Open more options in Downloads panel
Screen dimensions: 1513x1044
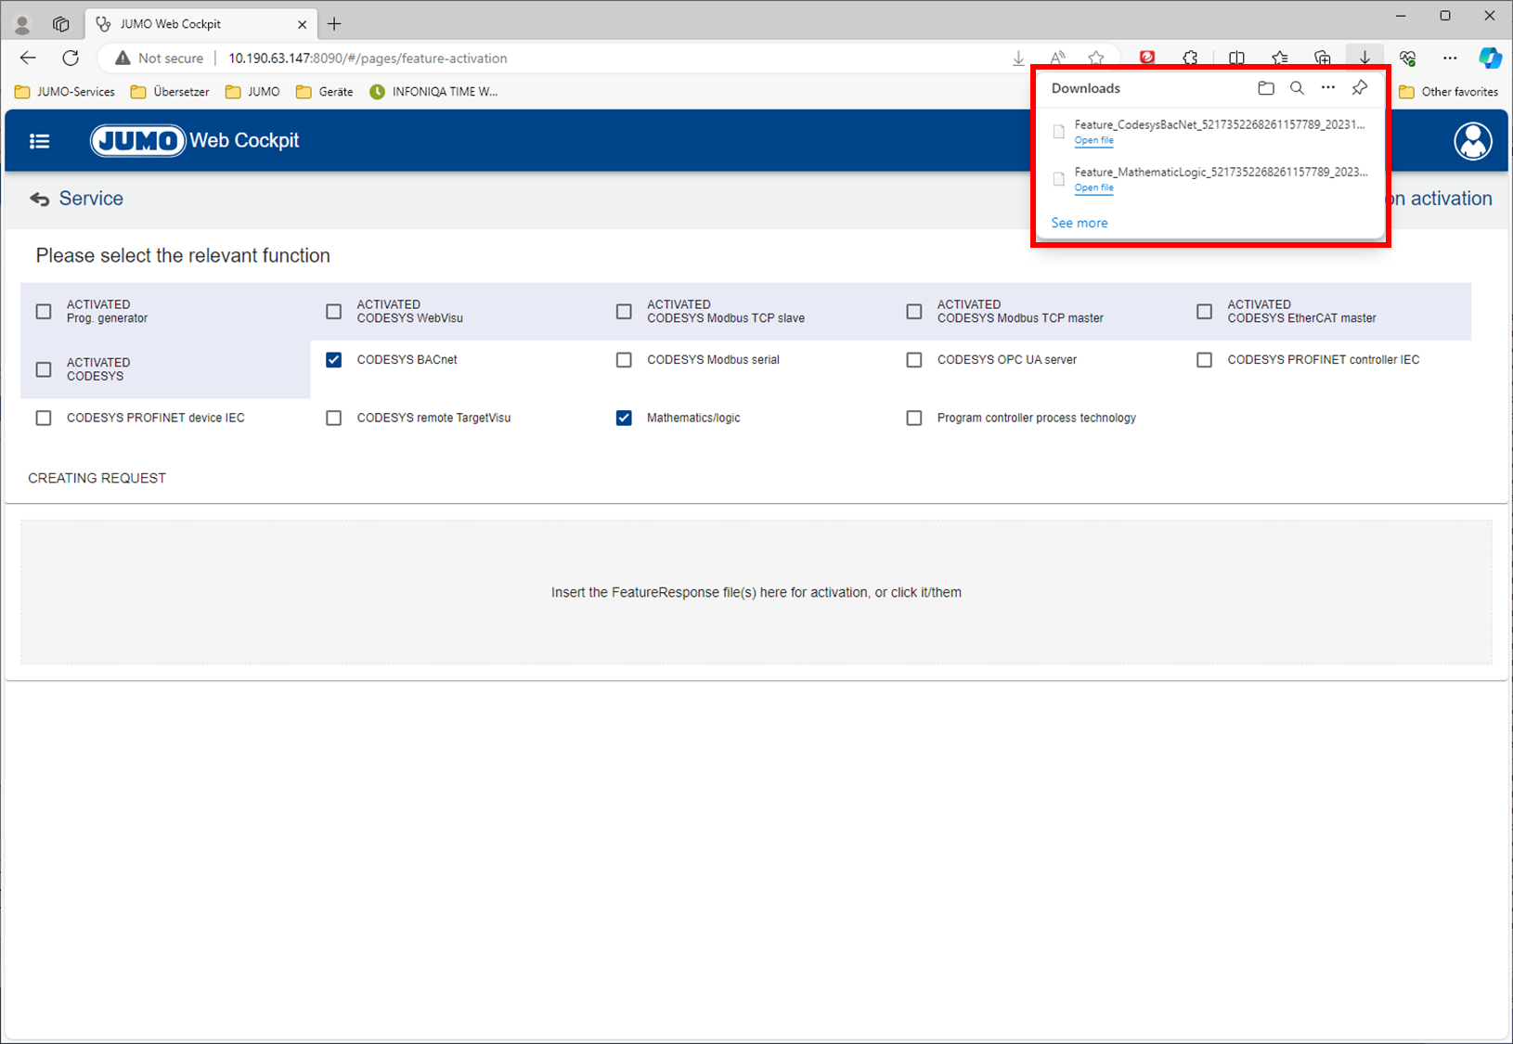(1328, 88)
